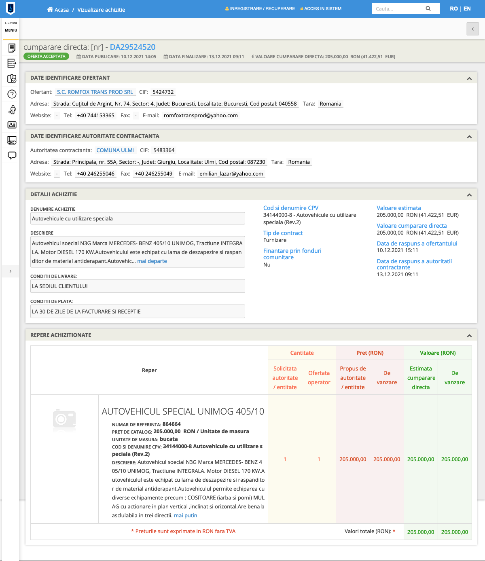
Task: Open the catalog board sidebar icon
Action: click(12, 140)
